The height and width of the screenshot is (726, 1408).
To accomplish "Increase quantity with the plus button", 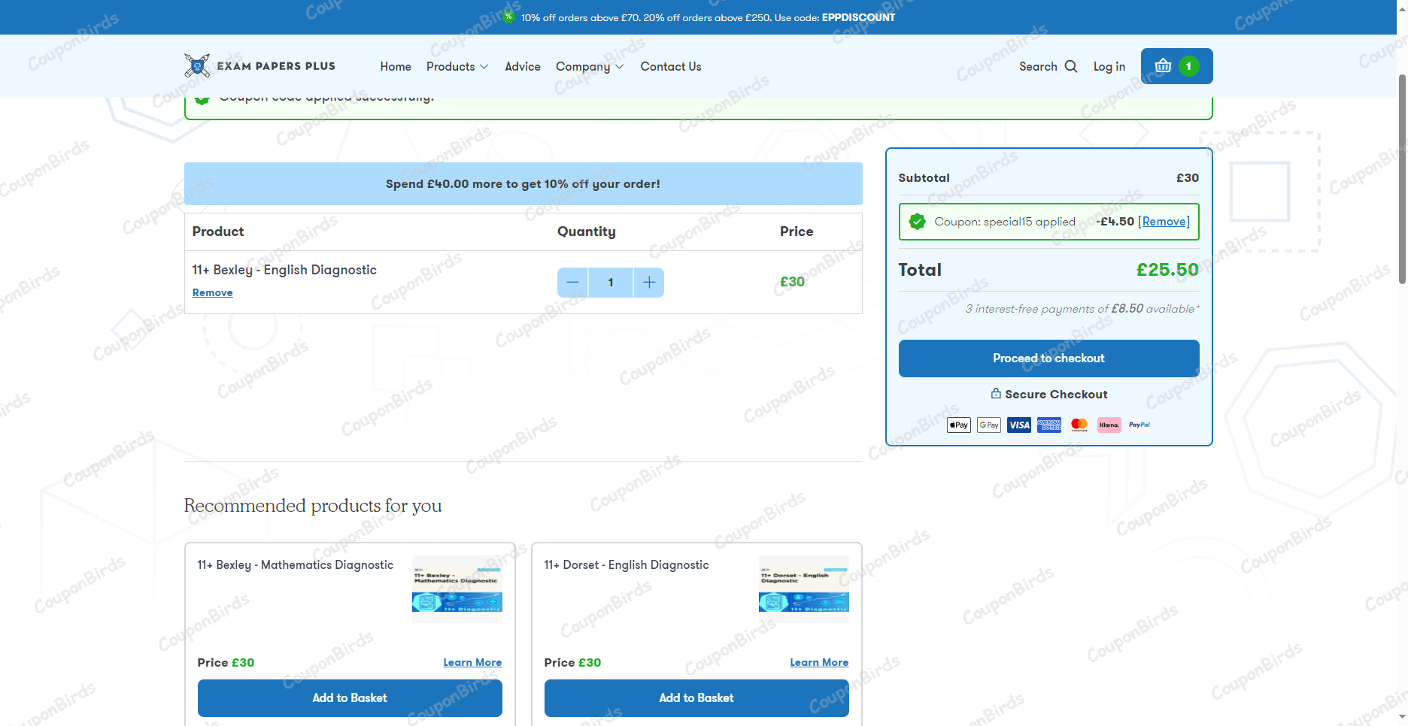I will 649,283.
